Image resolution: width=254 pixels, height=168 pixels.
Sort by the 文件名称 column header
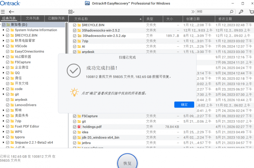coord(106,19)
